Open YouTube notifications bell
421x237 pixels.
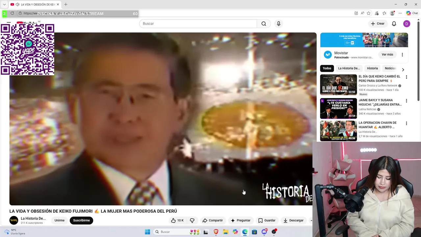coord(394,24)
